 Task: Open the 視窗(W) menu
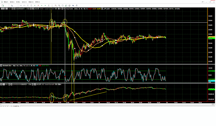click(x=31, y=2)
